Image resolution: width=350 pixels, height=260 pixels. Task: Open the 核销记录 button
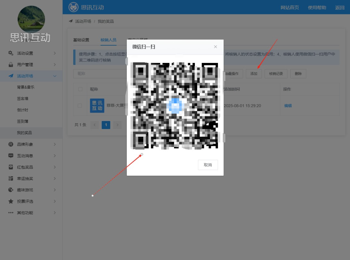276,74
